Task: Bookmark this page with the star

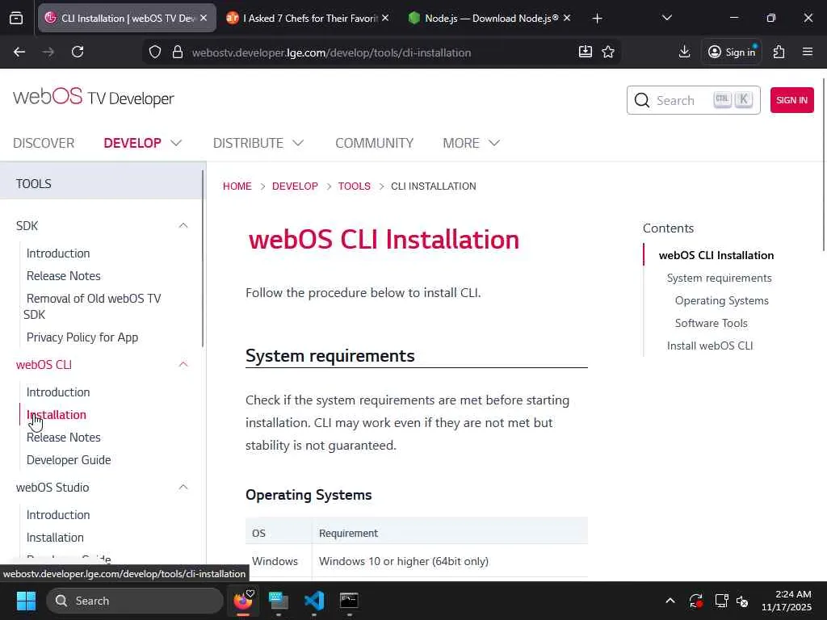Action: click(608, 52)
